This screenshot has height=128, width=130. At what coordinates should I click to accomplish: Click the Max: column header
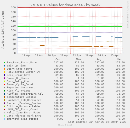[x=120, y=59]
